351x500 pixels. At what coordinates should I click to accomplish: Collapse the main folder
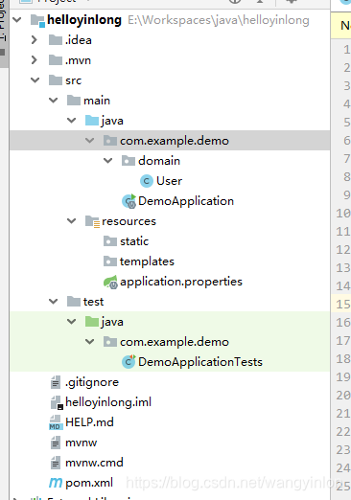53,101
